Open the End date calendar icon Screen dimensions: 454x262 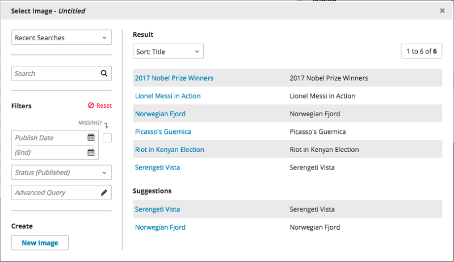91,152
